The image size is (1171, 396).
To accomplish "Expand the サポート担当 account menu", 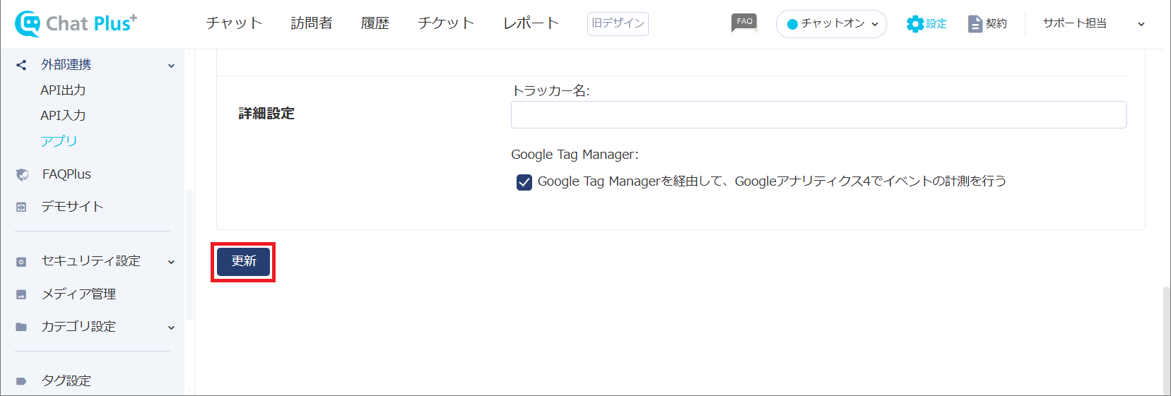I will click(1093, 23).
